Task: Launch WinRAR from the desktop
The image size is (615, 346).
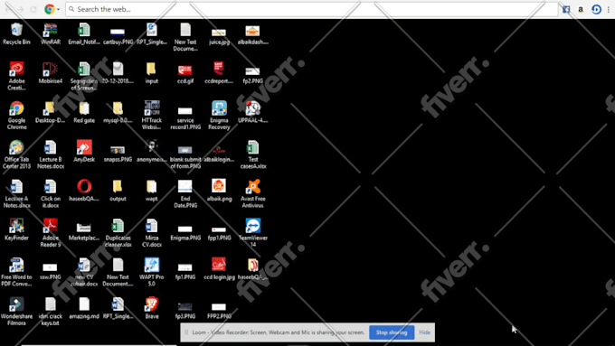Action: pos(51,33)
